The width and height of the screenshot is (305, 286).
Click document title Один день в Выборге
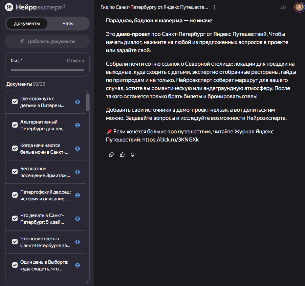point(44,265)
